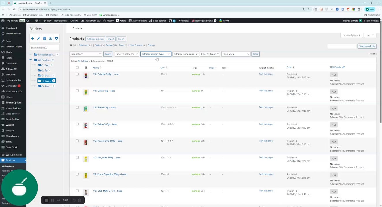Image resolution: width=382 pixels, height=207 pixels.
Task: Create a new folder with the plus icon
Action: [33, 38]
